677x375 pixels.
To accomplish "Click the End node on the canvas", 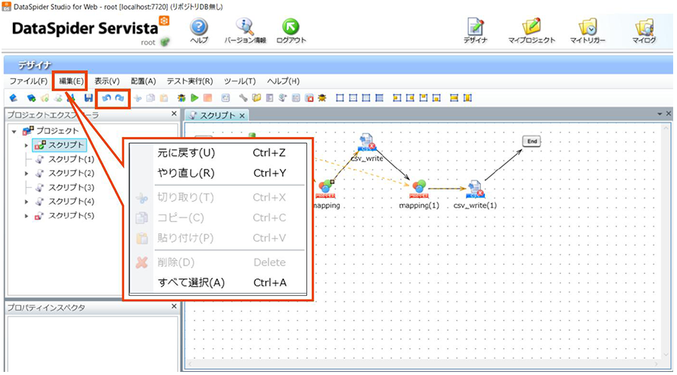I will point(532,141).
